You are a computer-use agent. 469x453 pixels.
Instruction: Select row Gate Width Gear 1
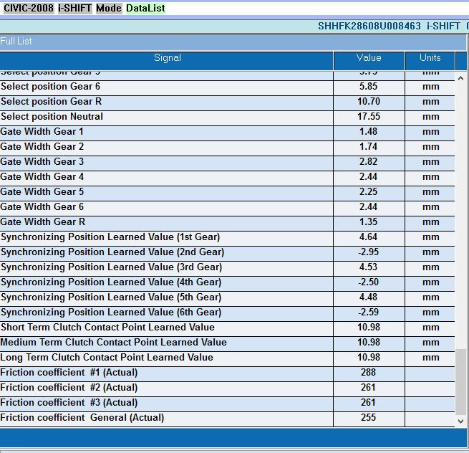(x=227, y=132)
